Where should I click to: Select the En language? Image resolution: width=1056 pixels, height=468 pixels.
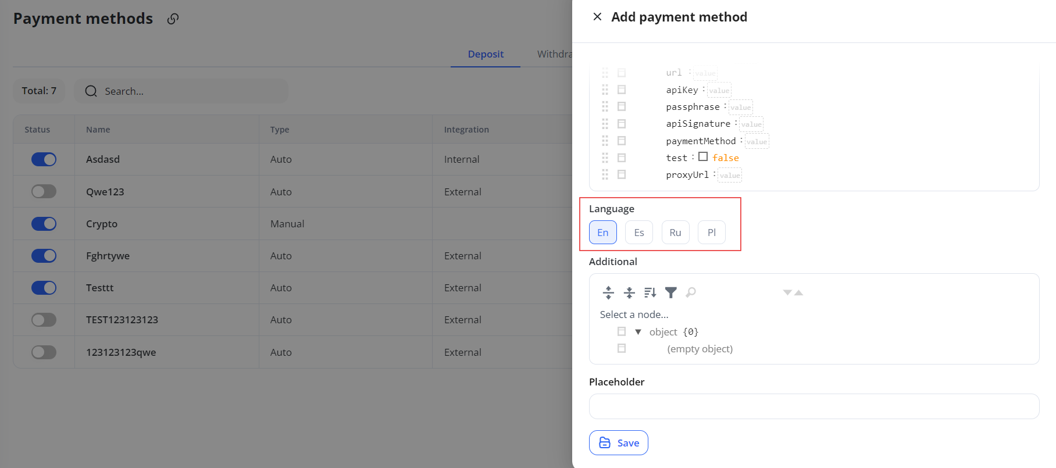coord(603,233)
